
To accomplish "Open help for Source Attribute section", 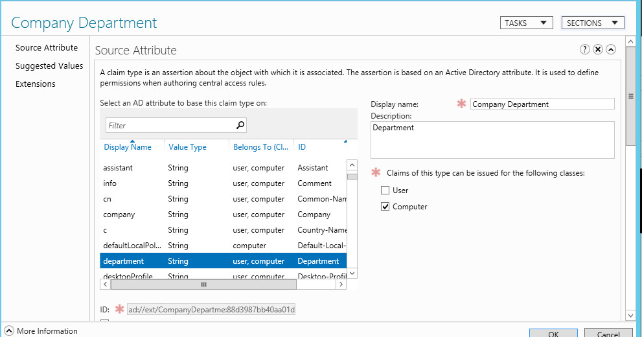I will (585, 49).
